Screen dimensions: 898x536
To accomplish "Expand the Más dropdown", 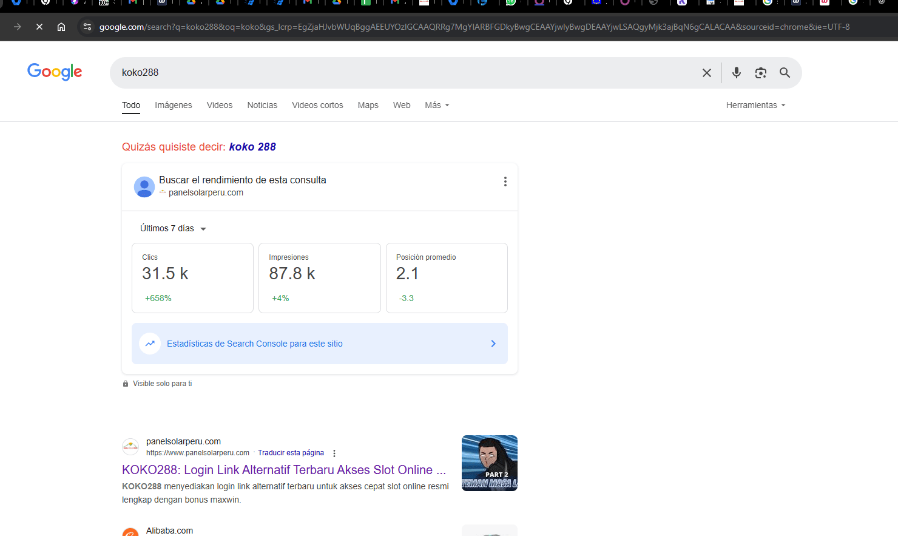I will (x=437, y=106).
